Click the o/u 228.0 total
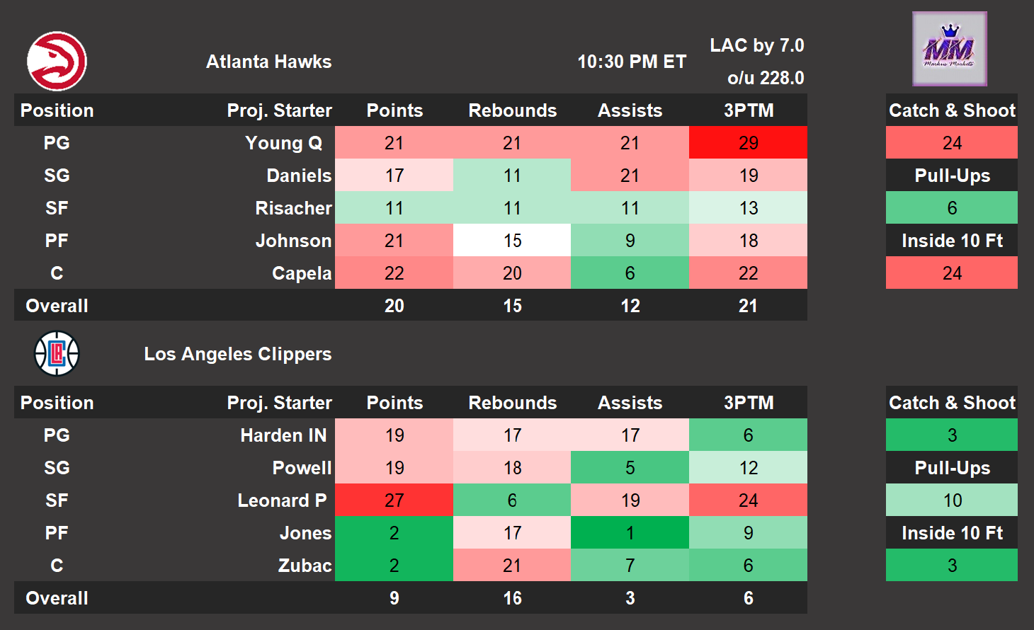 click(x=765, y=78)
